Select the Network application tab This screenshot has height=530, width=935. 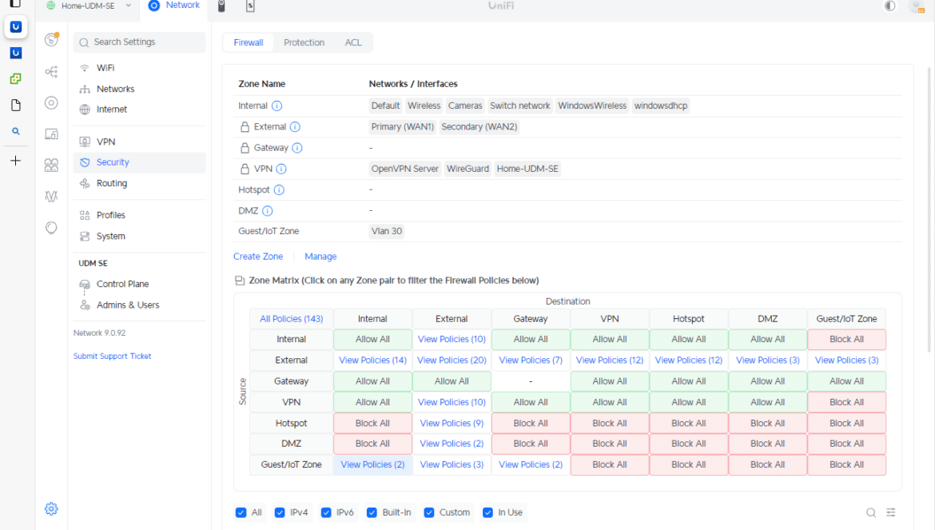[173, 6]
